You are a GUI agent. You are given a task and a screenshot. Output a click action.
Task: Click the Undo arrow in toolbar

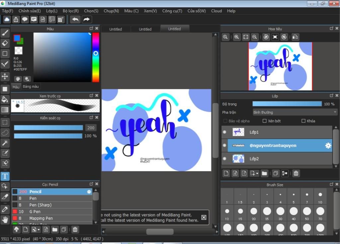tap(75, 20)
